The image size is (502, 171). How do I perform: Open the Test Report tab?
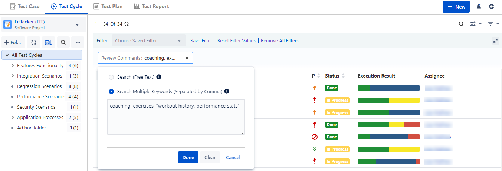click(x=151, y=6)
